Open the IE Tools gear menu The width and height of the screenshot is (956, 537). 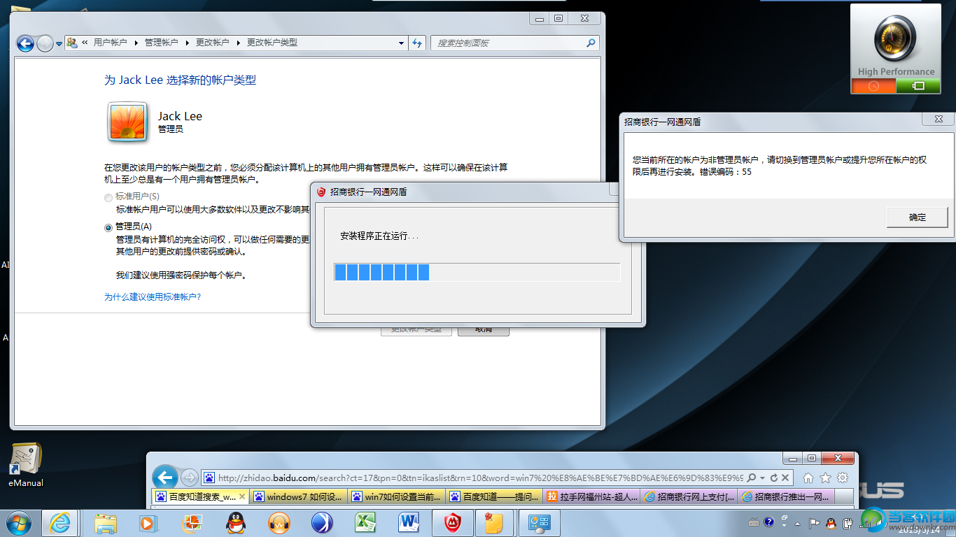tap(843, 478)
